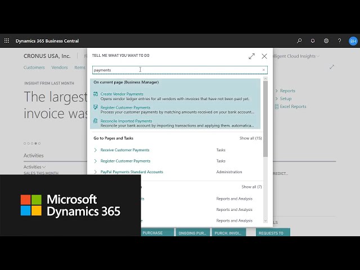Open the help question mark
Image resolution: width=360 pixels, height=270 pixels.
tap(339, 41)
